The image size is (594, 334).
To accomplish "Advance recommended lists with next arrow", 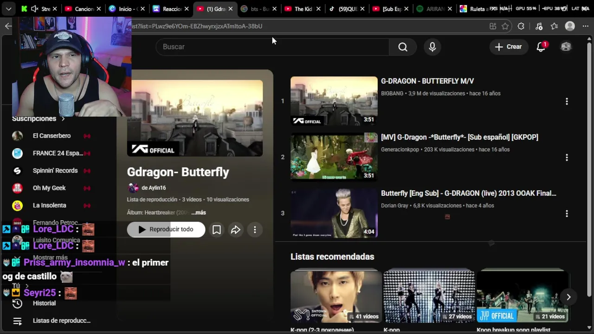I will click(568, 297).
